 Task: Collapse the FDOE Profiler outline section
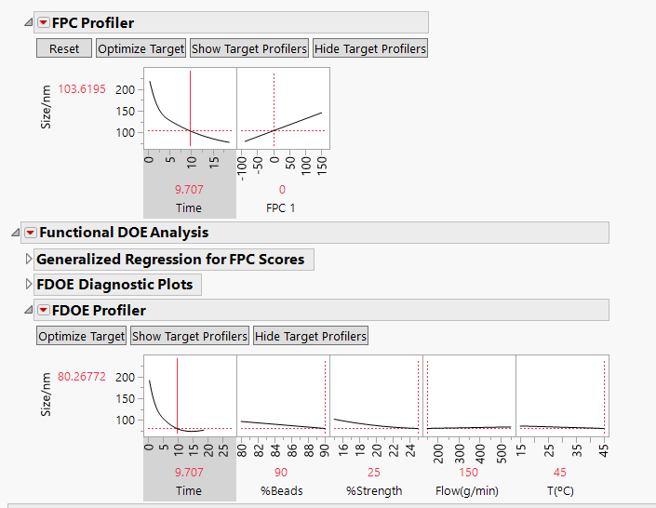click(x=28, y=310)
